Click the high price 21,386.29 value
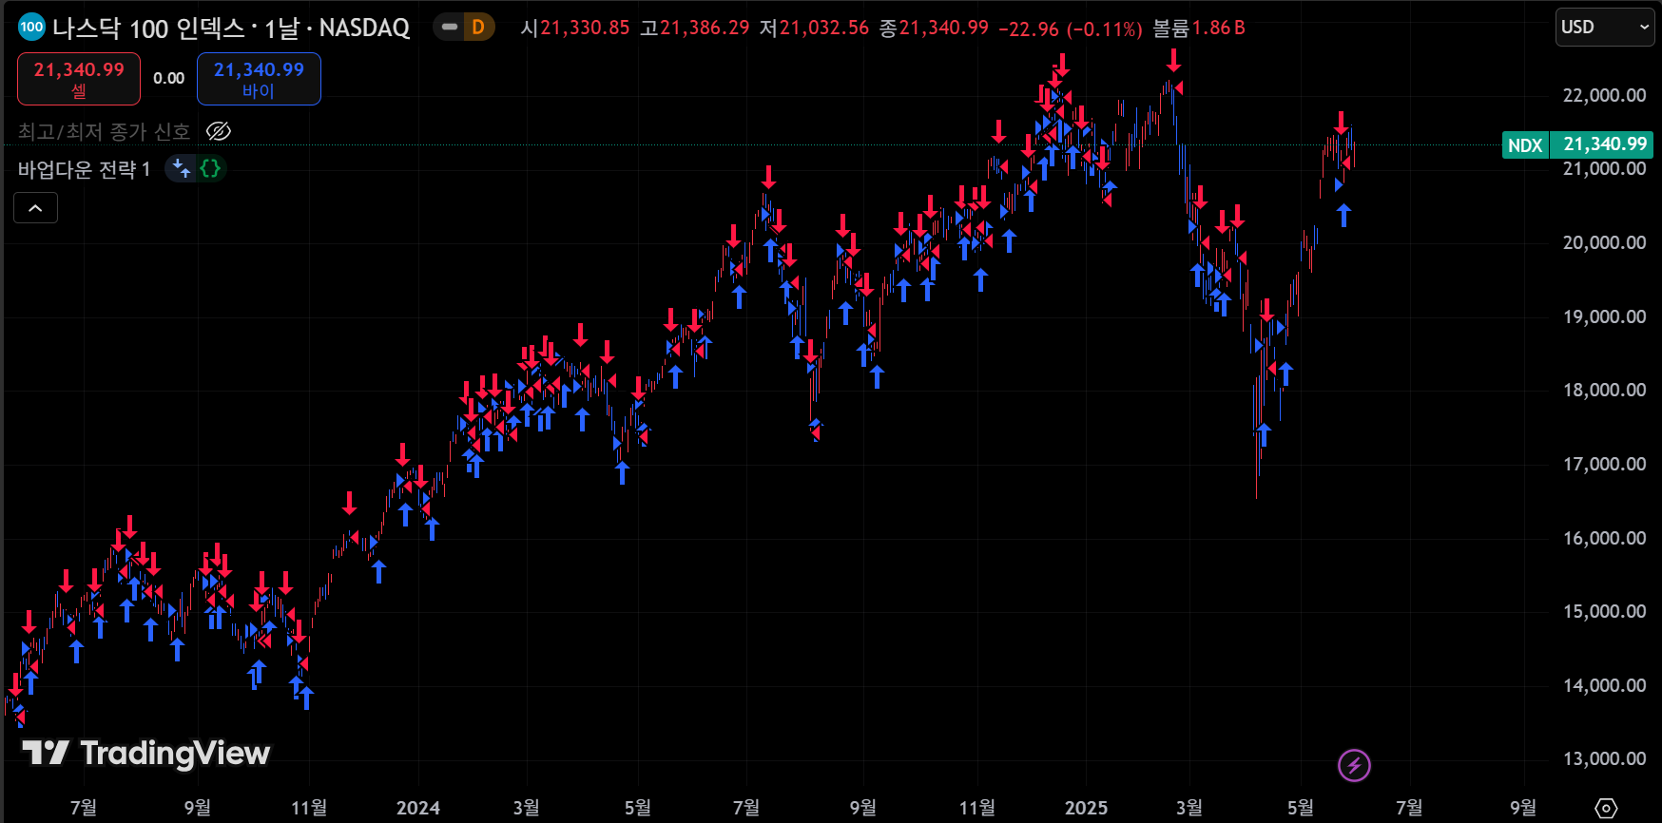Image resolution: width=1662 pixels, height=823 pixels. (x=705, y=29)
